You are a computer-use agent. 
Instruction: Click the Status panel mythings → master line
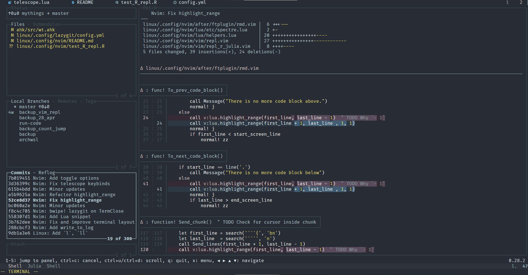point(38,13)
